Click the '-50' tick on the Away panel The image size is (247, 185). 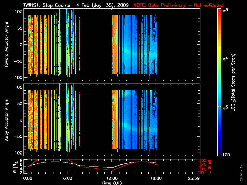click(19, 136)
